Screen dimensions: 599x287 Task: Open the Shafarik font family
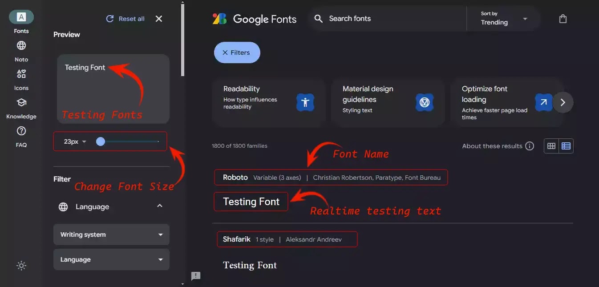pos(237,239)
